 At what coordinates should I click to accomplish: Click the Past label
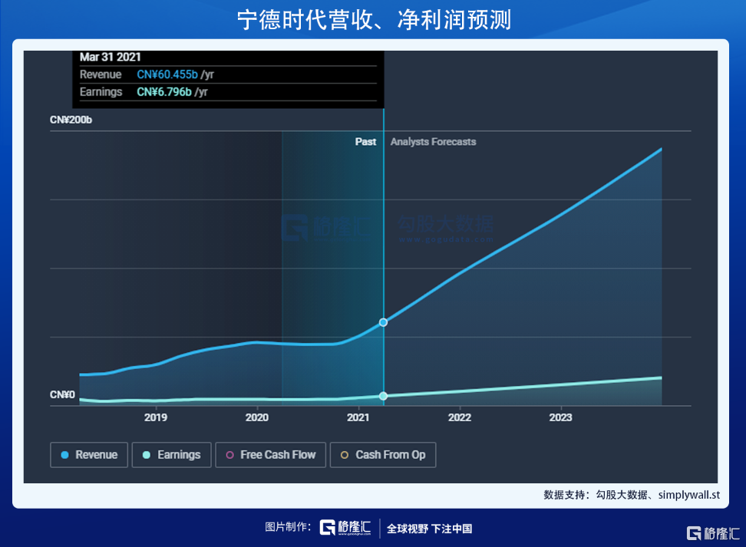coord(365,142)
